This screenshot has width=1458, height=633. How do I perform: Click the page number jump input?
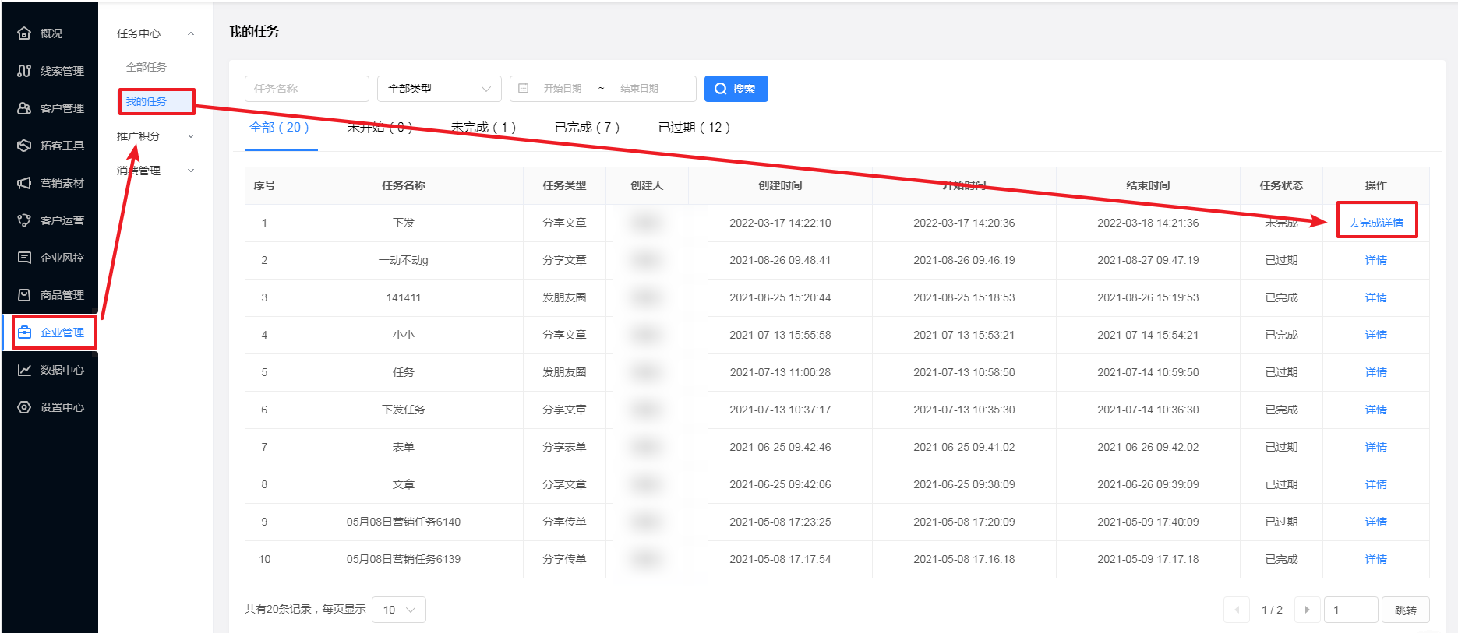tap(1351, 610)
